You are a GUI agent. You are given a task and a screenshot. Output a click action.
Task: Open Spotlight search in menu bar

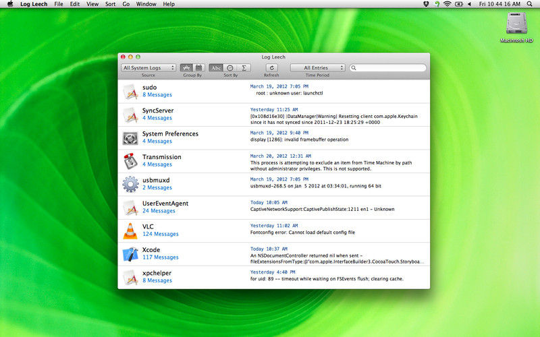click(529, 4)
